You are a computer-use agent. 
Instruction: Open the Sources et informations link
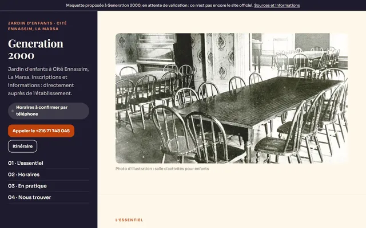pos(277,5)
